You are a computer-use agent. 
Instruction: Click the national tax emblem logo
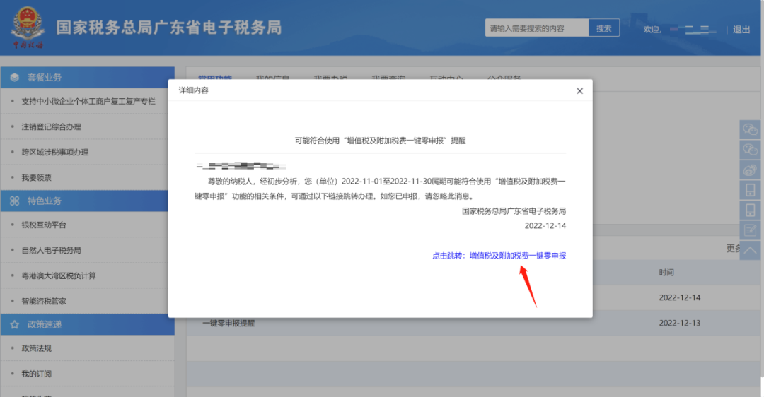point(28,28)
